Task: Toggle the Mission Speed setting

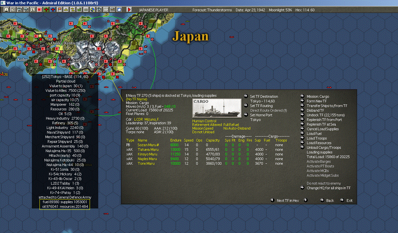Action: click(202, 128)
